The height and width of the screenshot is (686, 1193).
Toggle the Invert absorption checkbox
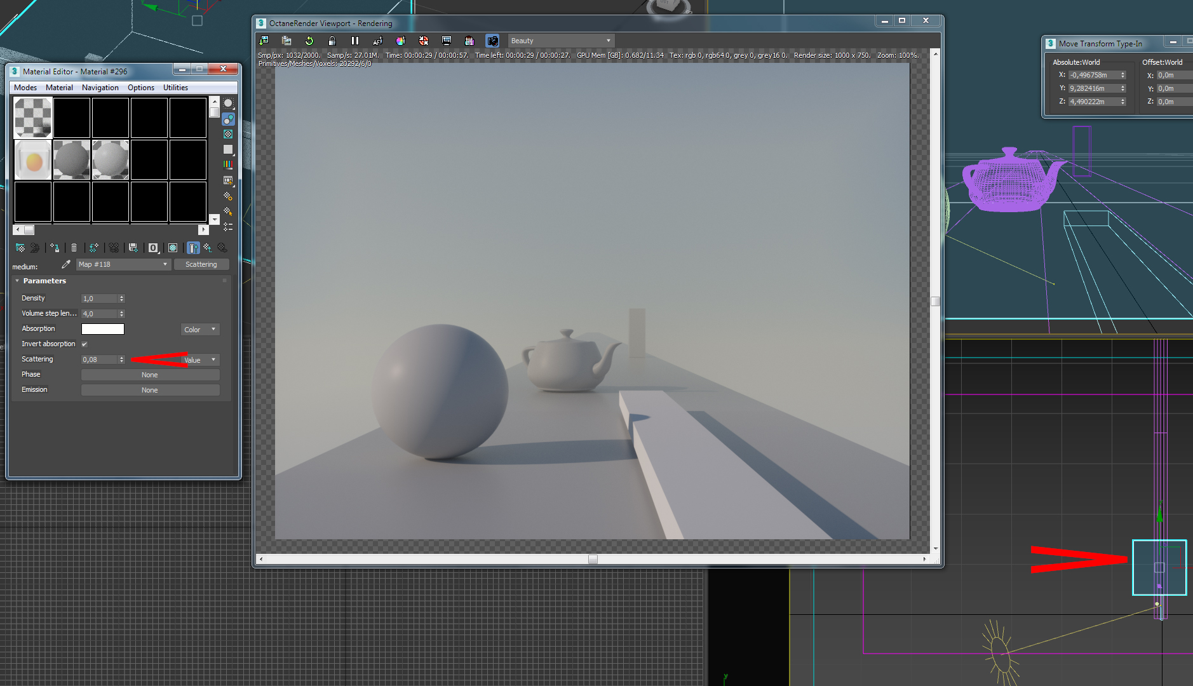pos(84,344)
